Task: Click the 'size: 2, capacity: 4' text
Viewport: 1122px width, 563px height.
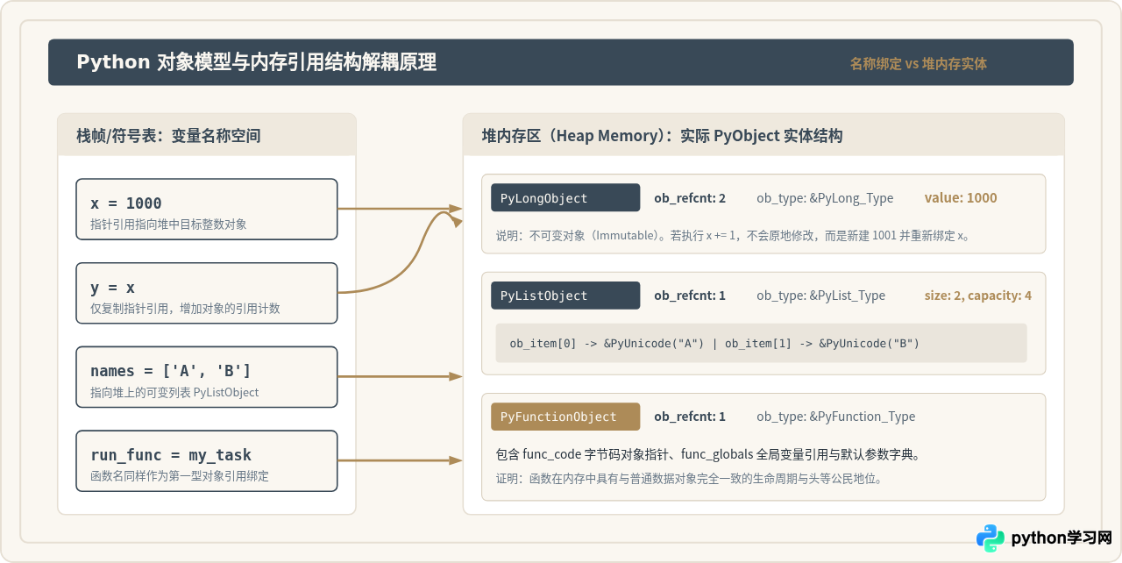Action: click(977, 296)
